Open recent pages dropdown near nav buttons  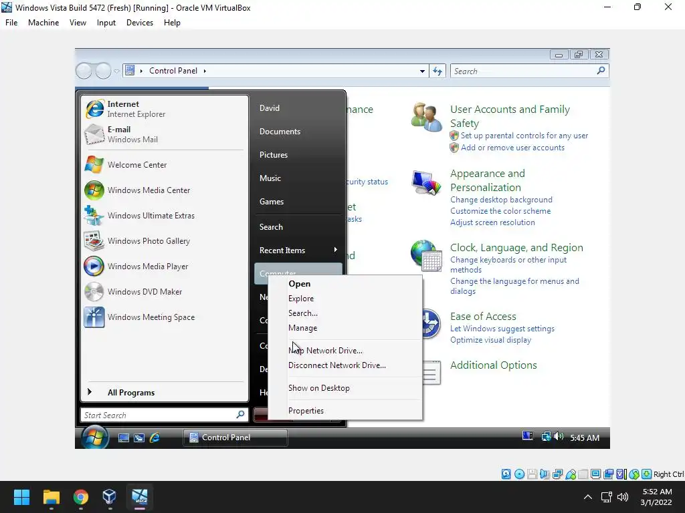pos(116,71)
